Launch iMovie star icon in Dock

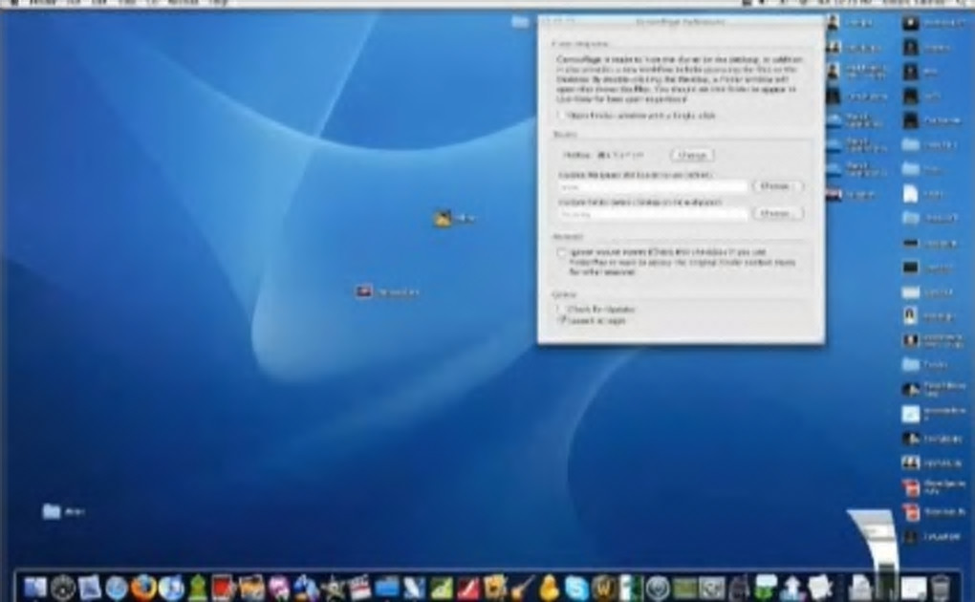coord(333,587)
